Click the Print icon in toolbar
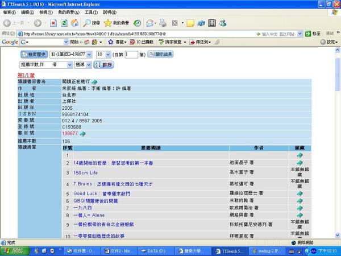Viewport: 341px width, 256px height. (163, 23)
